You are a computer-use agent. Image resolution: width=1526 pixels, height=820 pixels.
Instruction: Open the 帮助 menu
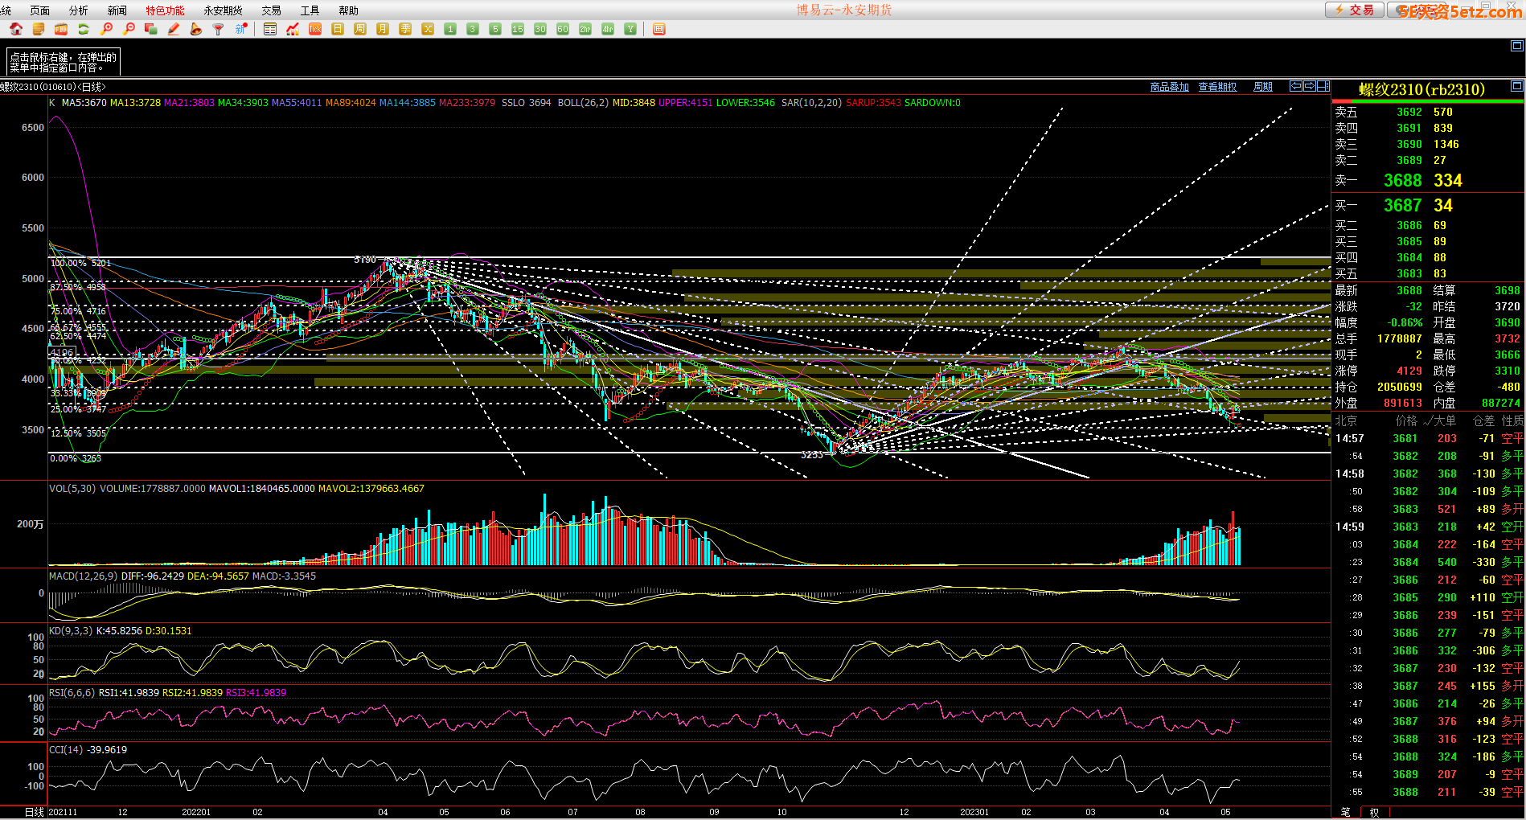coord(348,10)
